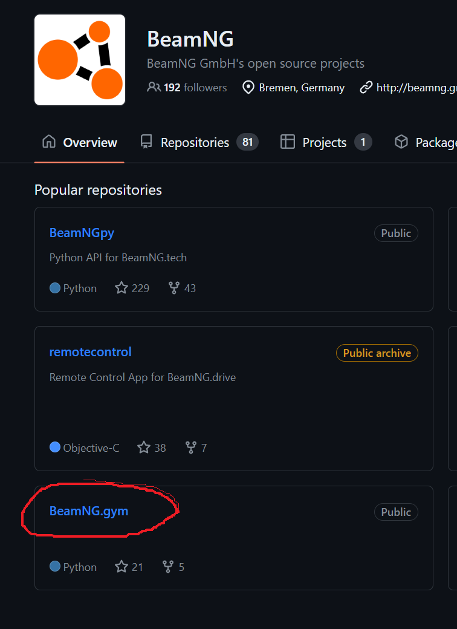Screen dimensions: 457x629
Task: Click the Objective-C language color dot
Action: (55, 448)
